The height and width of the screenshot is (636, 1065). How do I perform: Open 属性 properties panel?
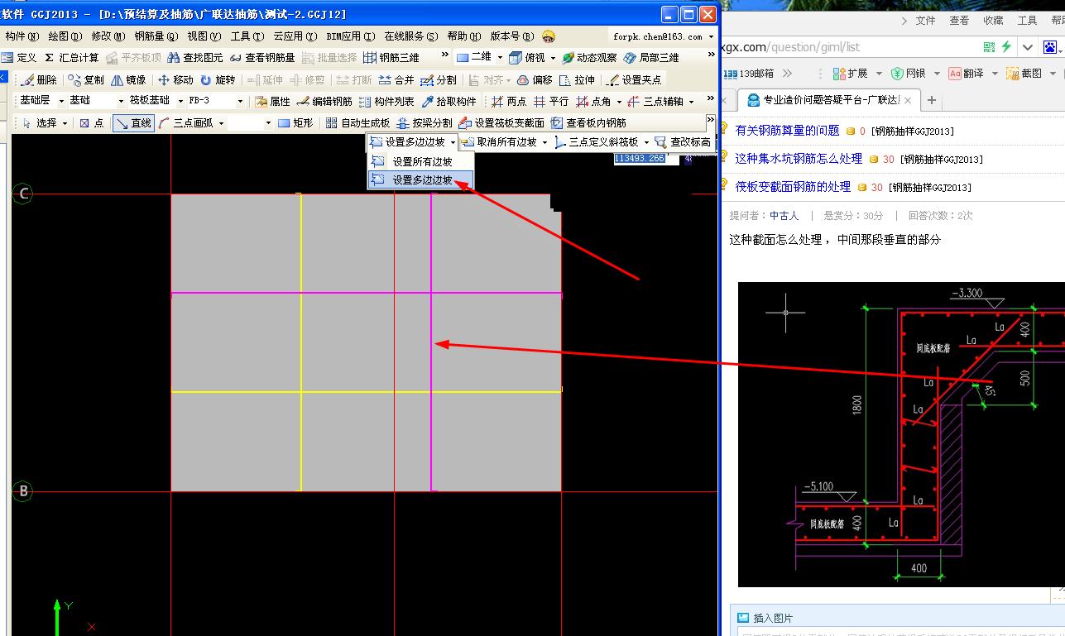coord(272,101)
